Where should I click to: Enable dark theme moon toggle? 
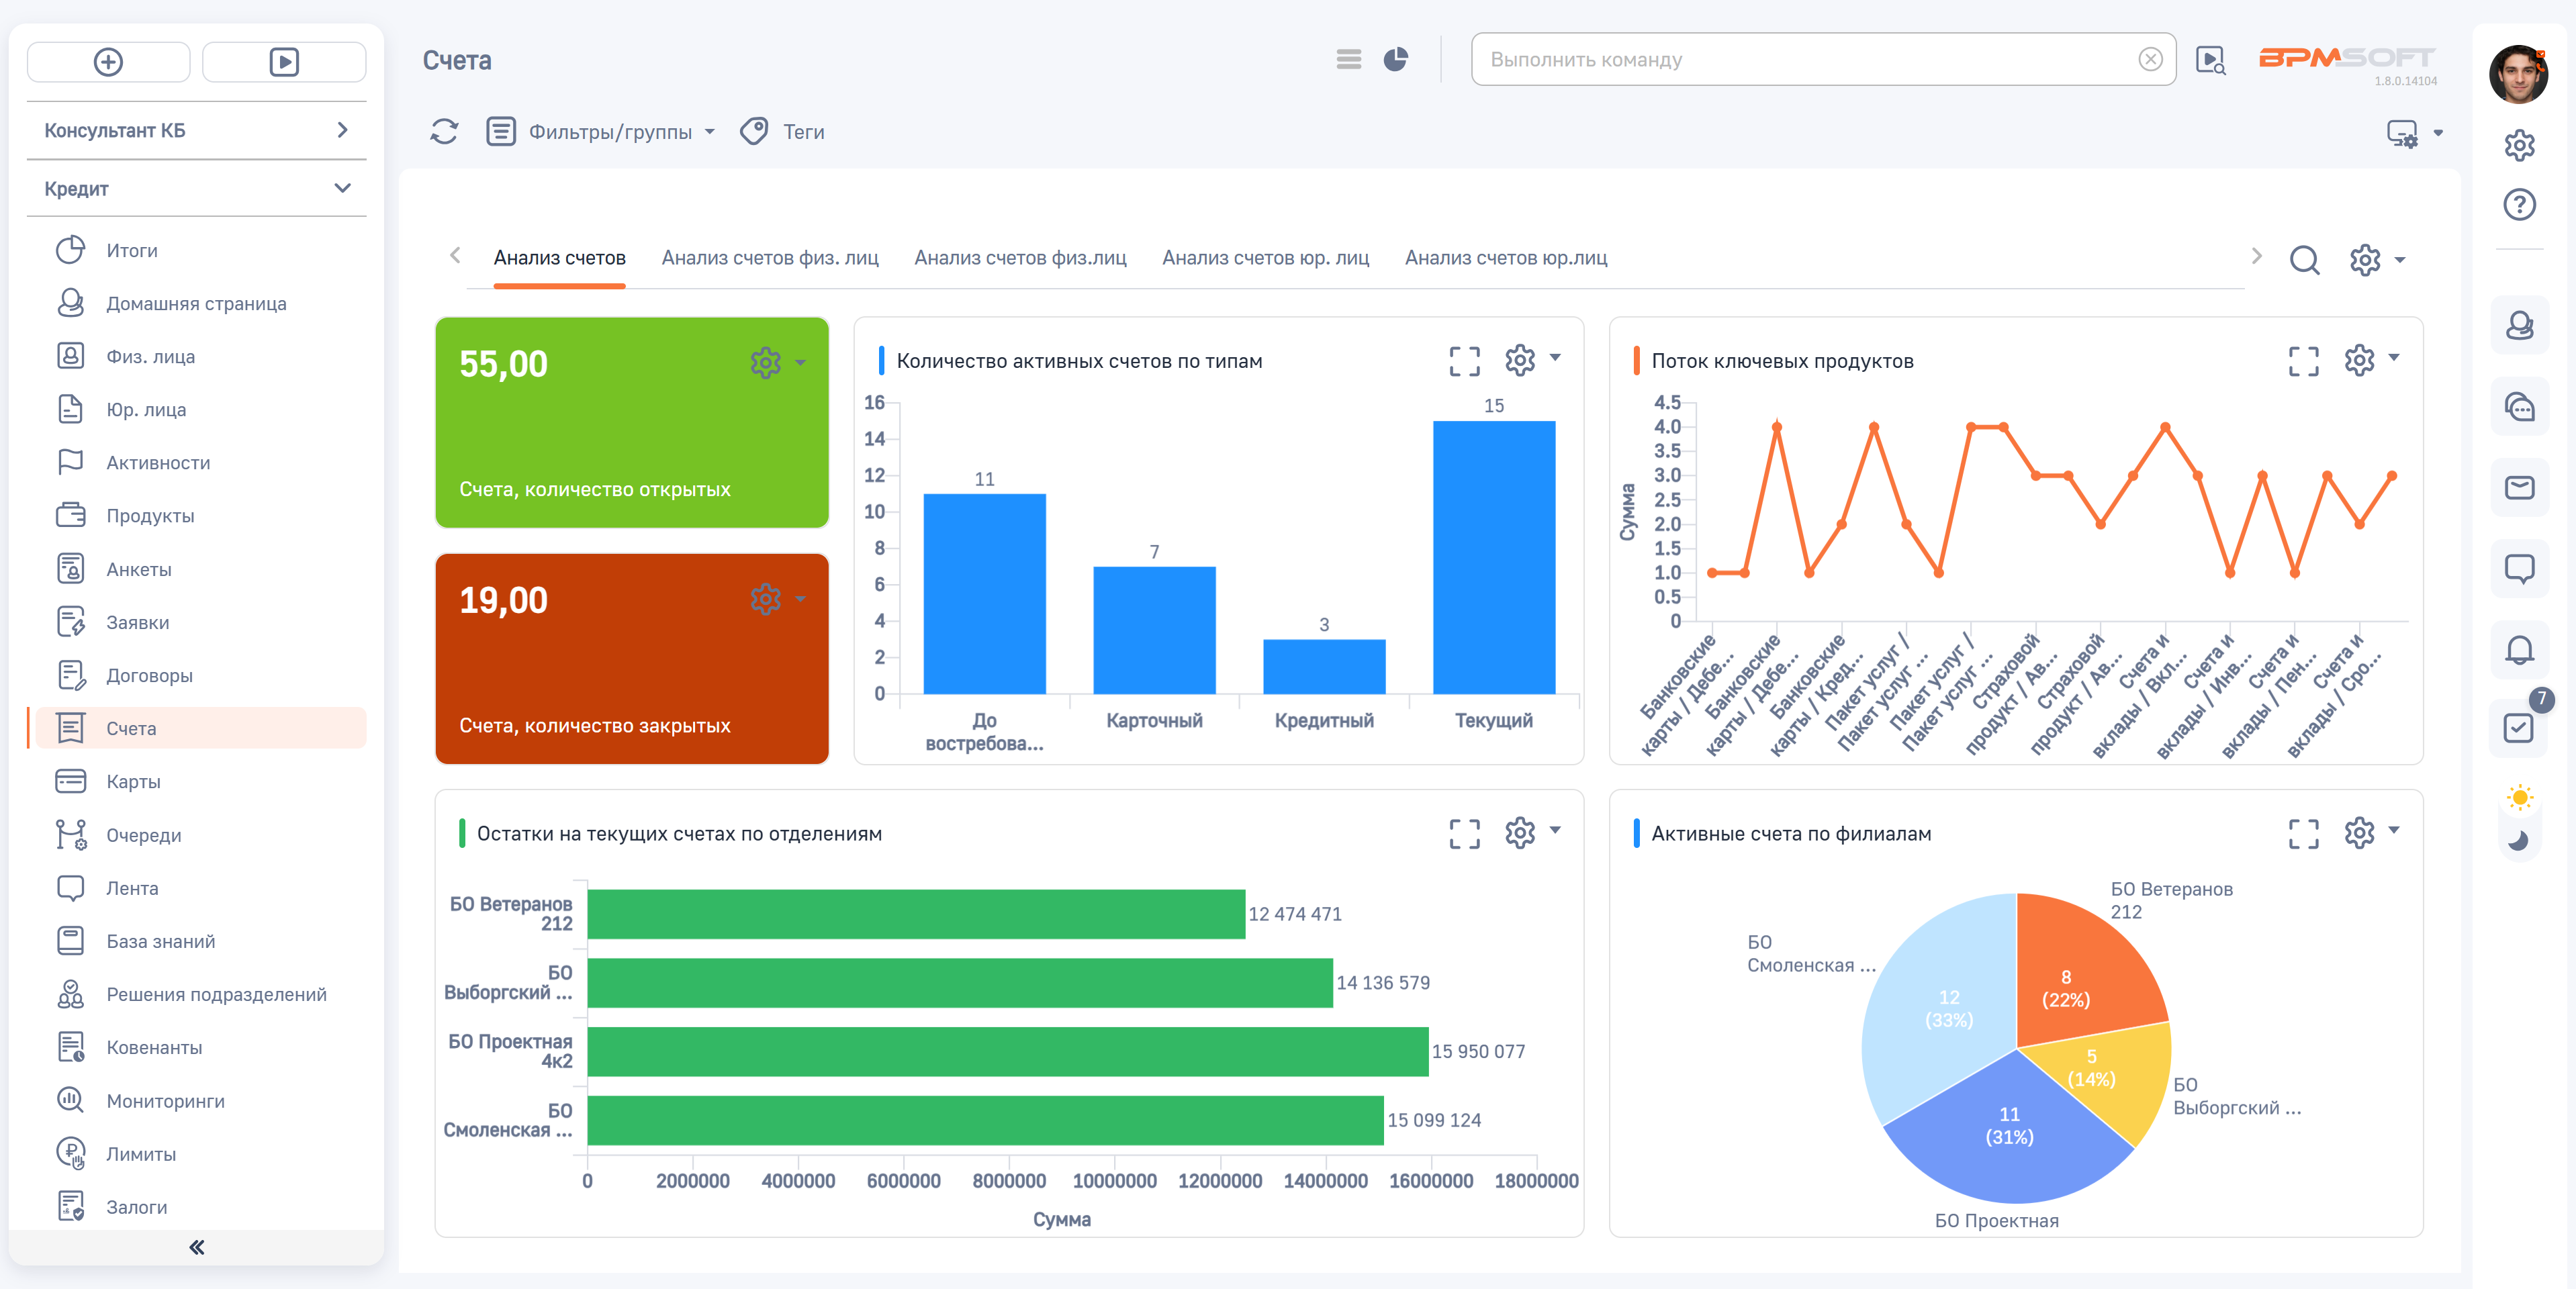[2519, 841]
